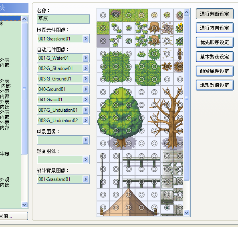The height and width of the screenshot is (227, 238).
Task: Open the 迷雾图像 fog graphic selector
Action: click(x=86, y=159)
